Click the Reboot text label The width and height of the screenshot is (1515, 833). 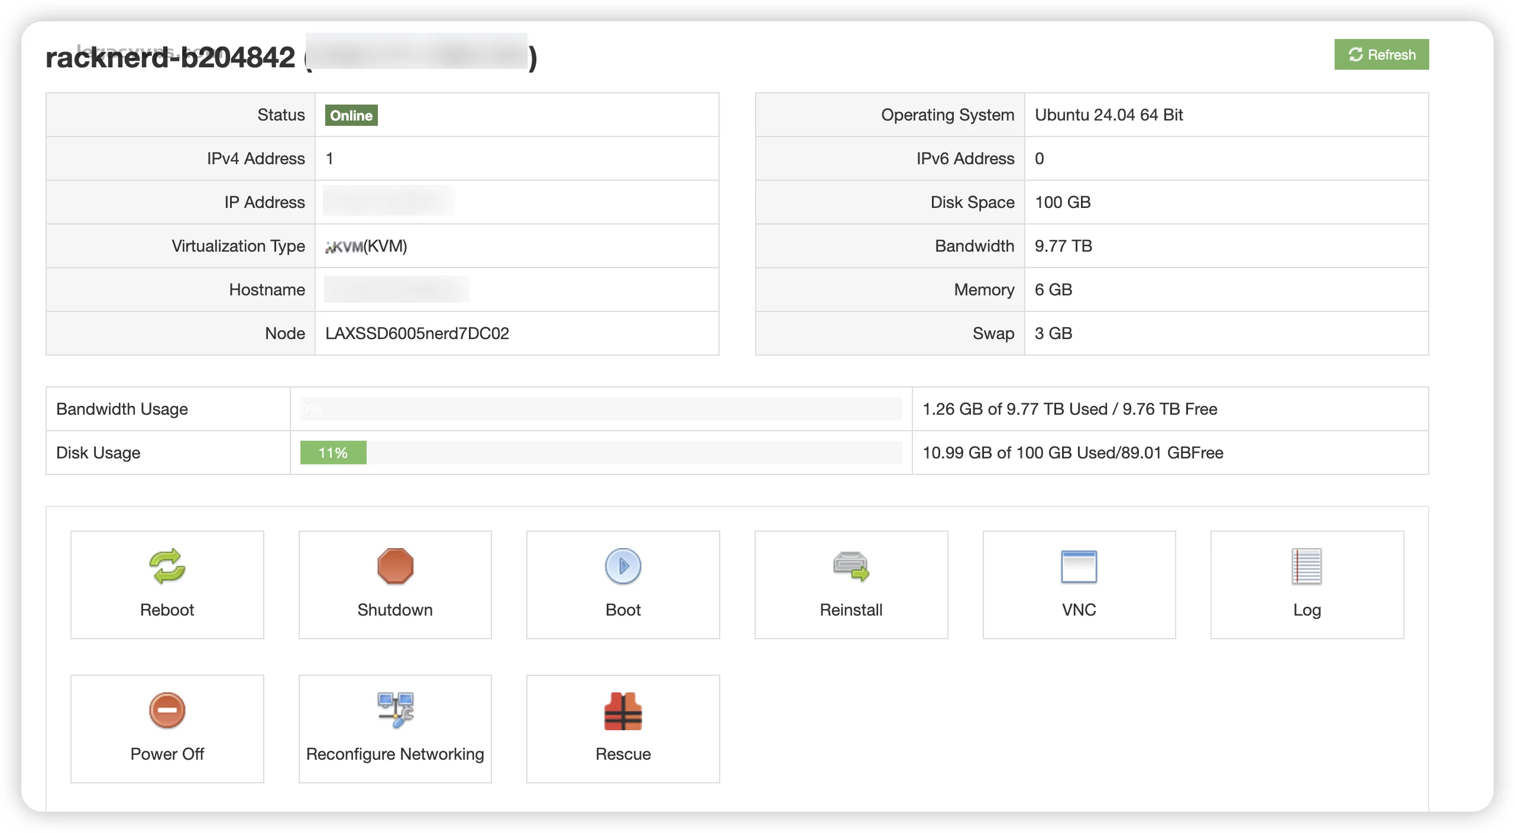167,610
